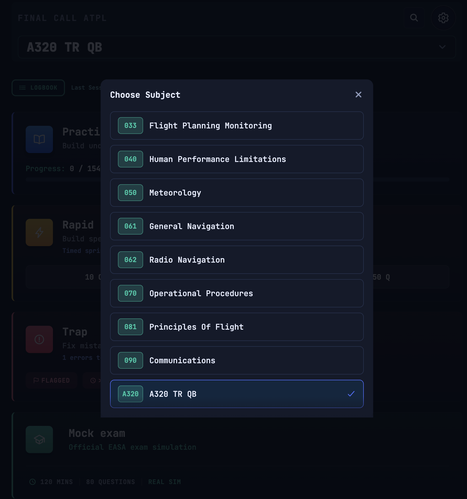Viewport: 467px width, 499px height.
Task: Click the Rapid lightning bolt icon
Action: click(39, 232)
